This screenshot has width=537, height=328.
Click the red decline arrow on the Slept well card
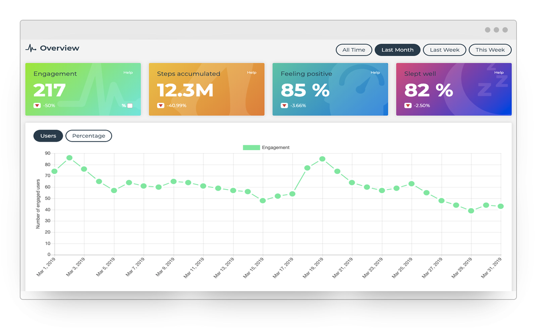point(407,105)
